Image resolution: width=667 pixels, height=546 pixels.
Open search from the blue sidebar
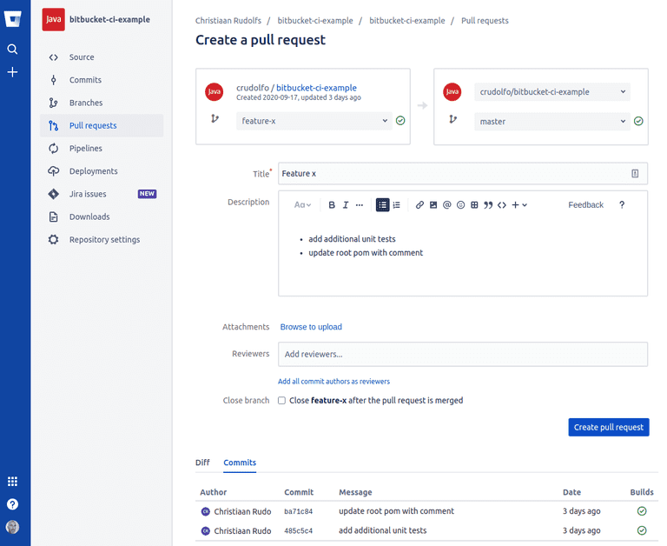[12, 50]
